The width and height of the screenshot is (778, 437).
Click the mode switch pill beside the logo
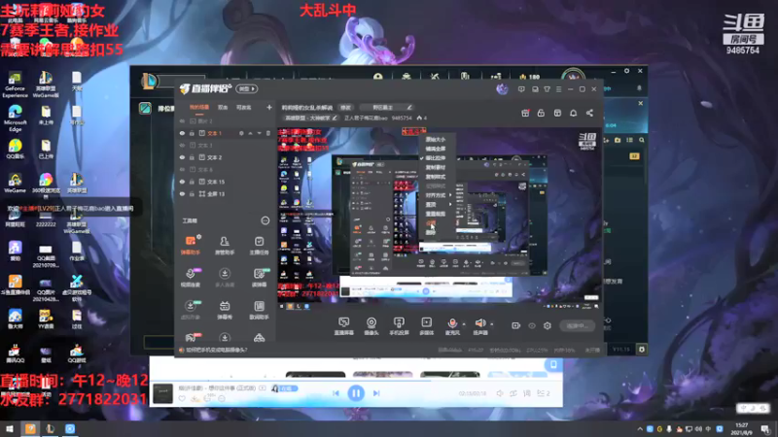tap(247, 88)
